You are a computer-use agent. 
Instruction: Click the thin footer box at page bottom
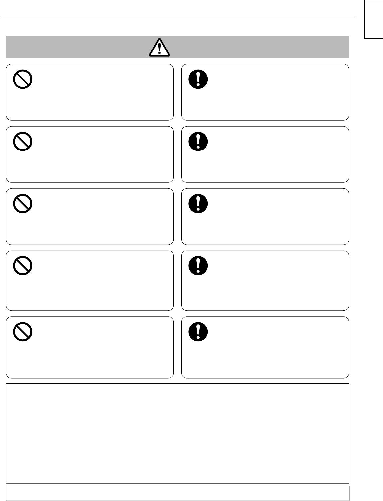click(177, 493)
